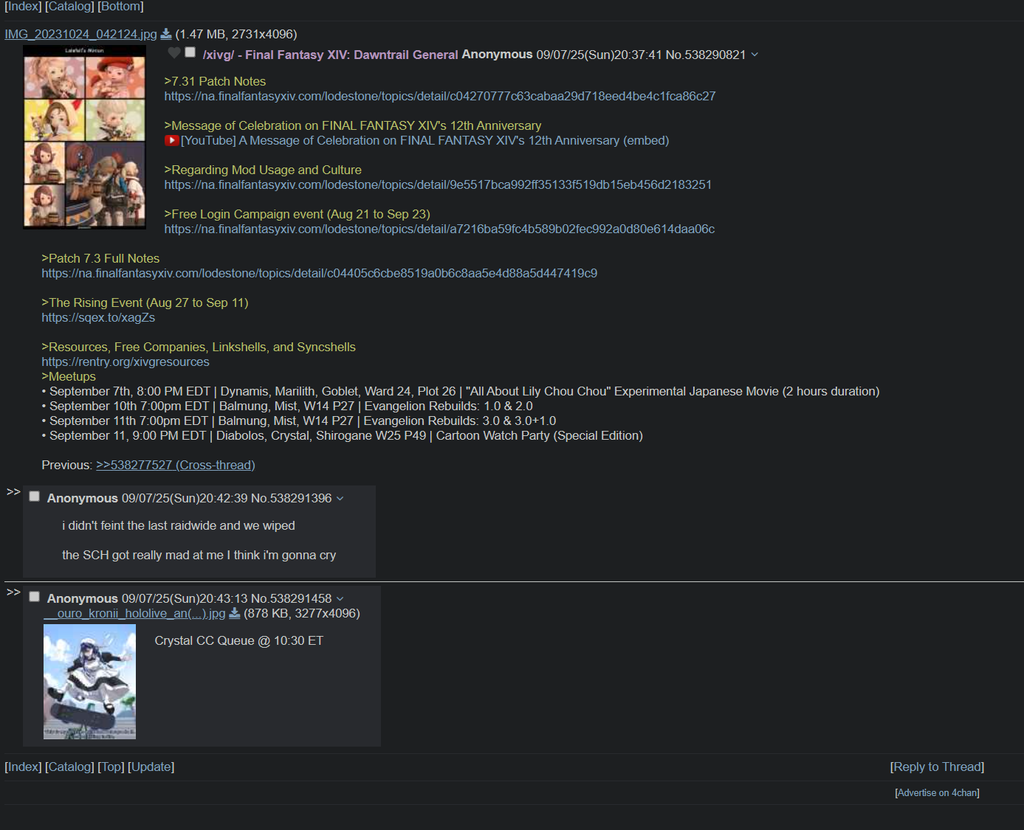Open the Patch 7.3 Full Notes lodestone URL
1024x830 pixels.
click(320, 274)
